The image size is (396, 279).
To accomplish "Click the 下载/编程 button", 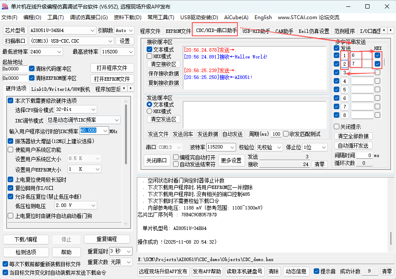I will (26, 239).
